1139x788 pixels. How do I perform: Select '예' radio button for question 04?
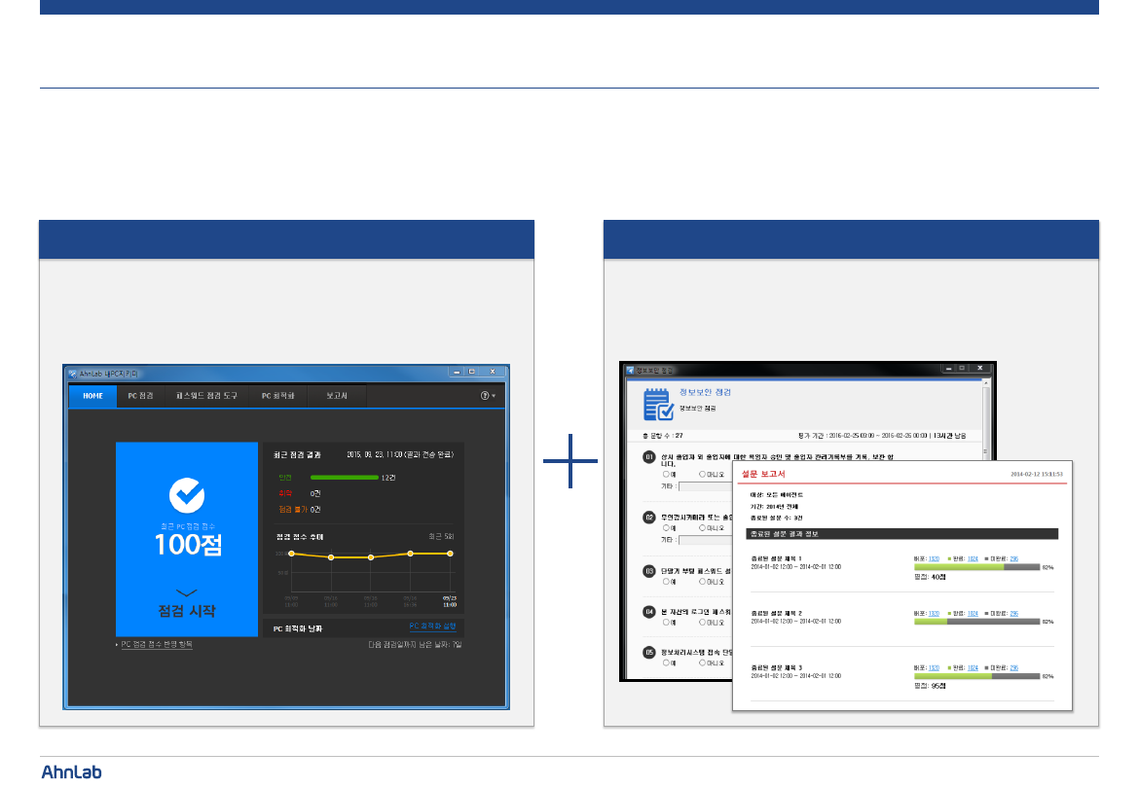click(x=665, y=623)
